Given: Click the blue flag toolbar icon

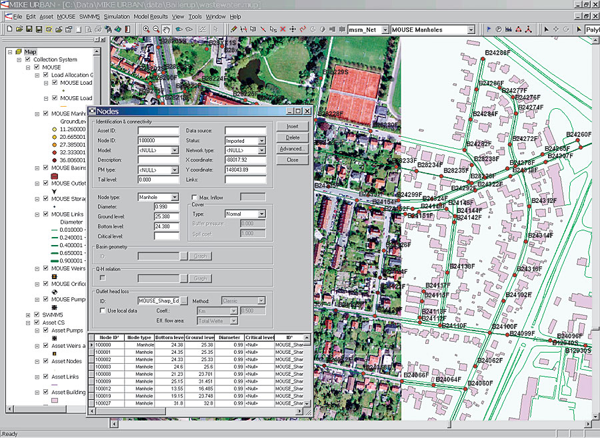Looking at the screenshot, I should [x=489, y=29].
